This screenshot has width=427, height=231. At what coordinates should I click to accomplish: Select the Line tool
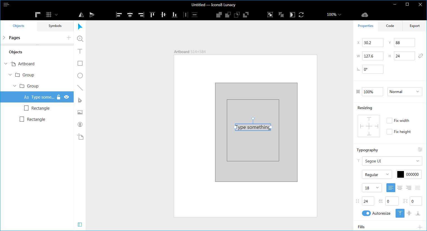[80, 88]
